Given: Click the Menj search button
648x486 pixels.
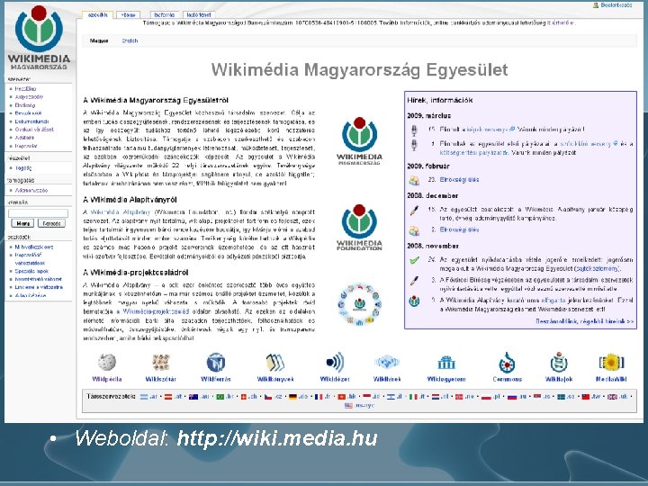Looking at the screenshot, I should point(22,223).
